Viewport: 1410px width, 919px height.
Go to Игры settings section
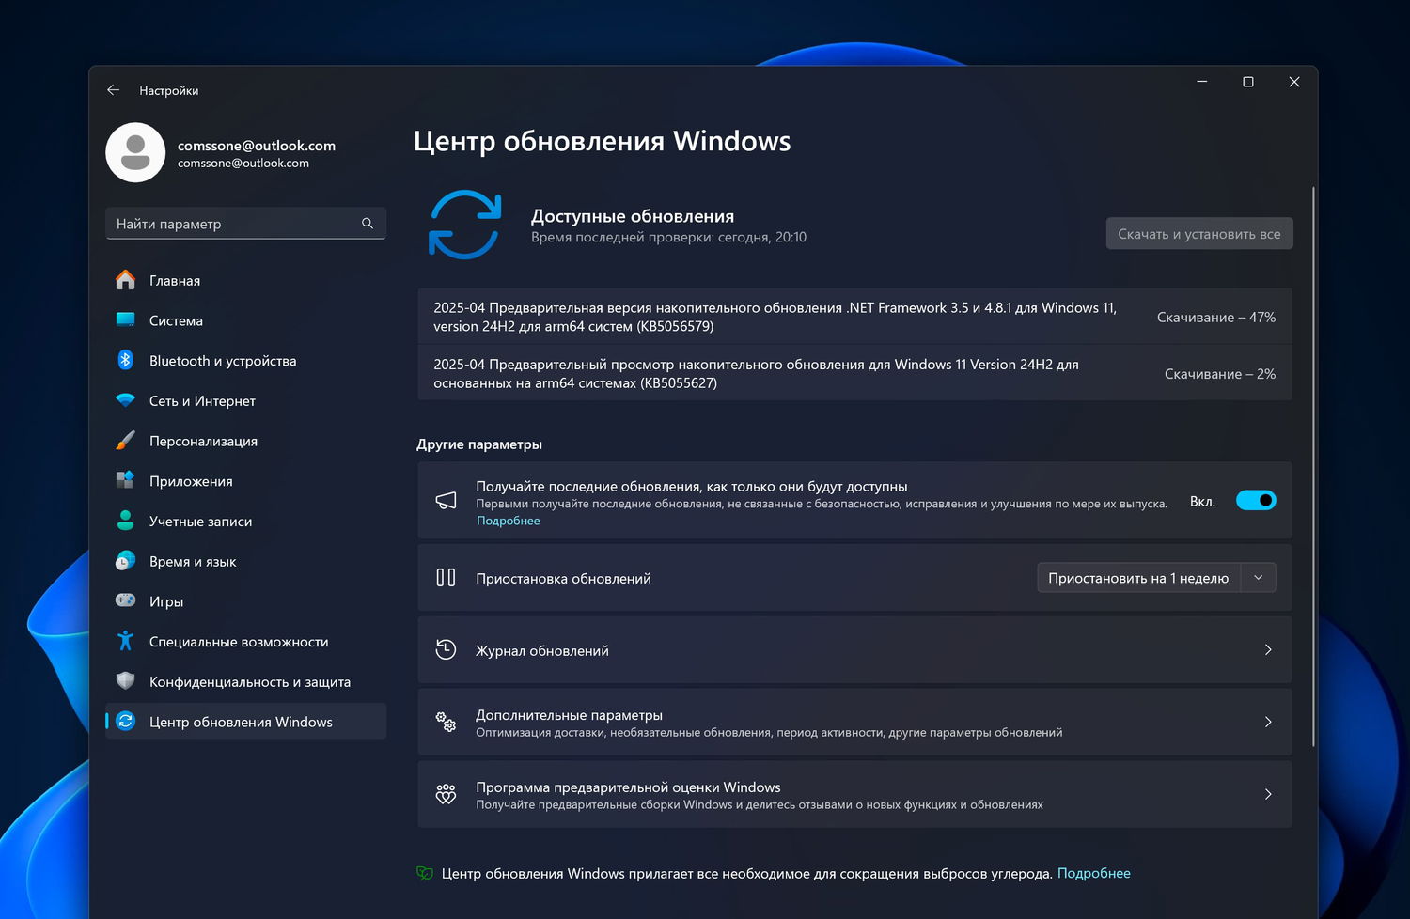coord(246,601)
